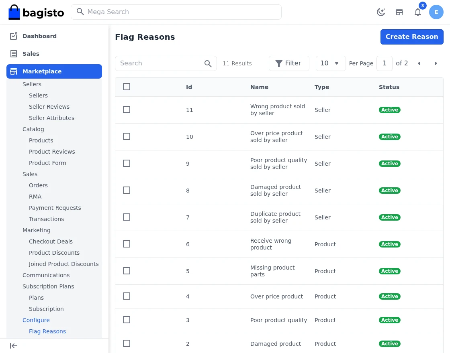Click 'Duplicate product sold by seller' name
This screenshot has height=353, width=450.
[x=275, y=217]
